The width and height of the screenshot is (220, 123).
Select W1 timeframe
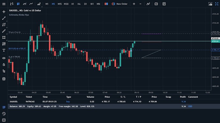[x=92, y=4]
